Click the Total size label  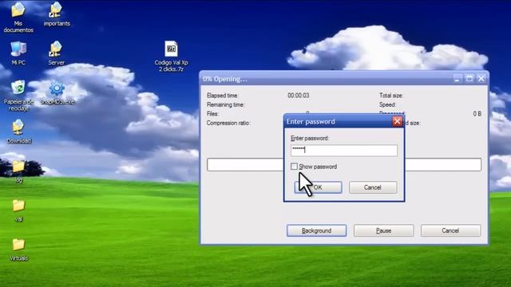point(391,96)
